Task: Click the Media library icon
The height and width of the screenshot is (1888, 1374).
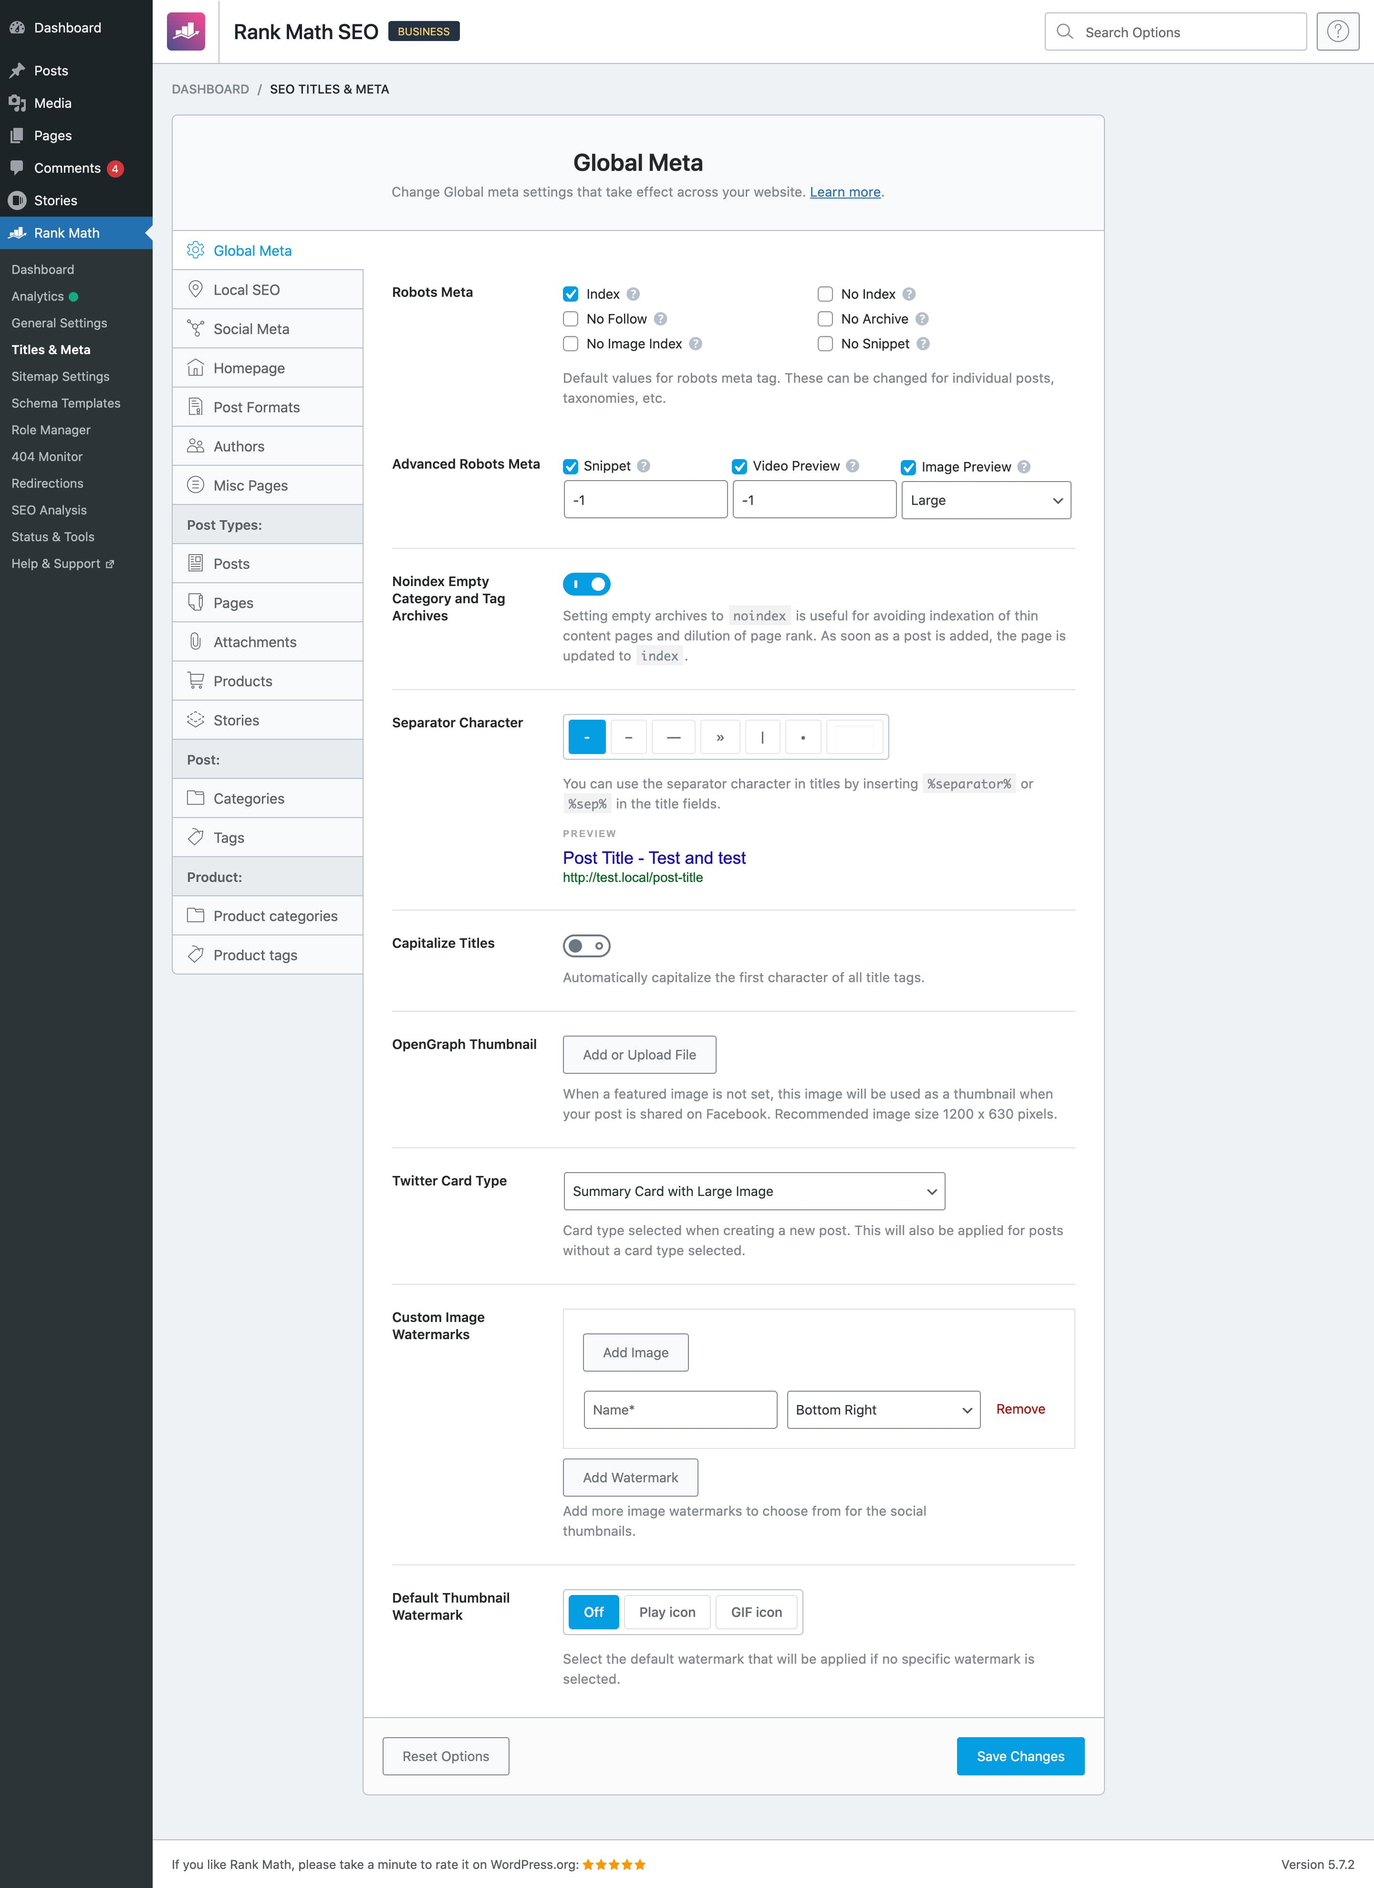Action: tap(17, 103)
